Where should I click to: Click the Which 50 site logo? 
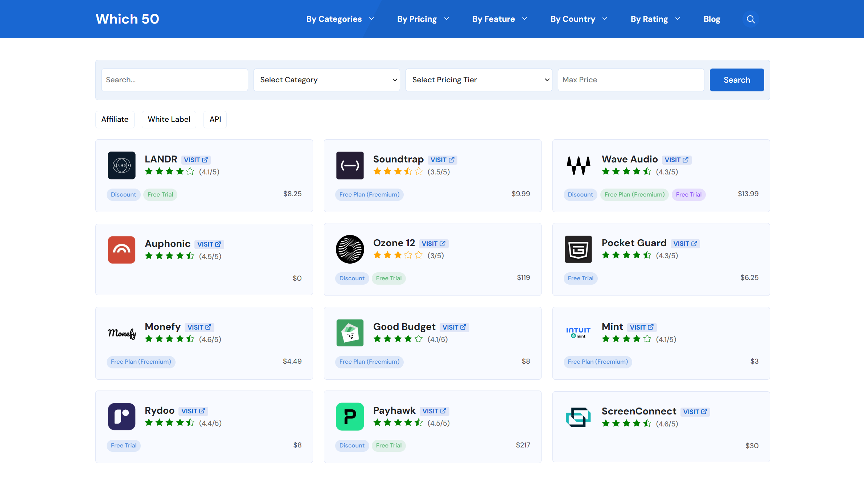pyautogui.click(x=127, y=19)
